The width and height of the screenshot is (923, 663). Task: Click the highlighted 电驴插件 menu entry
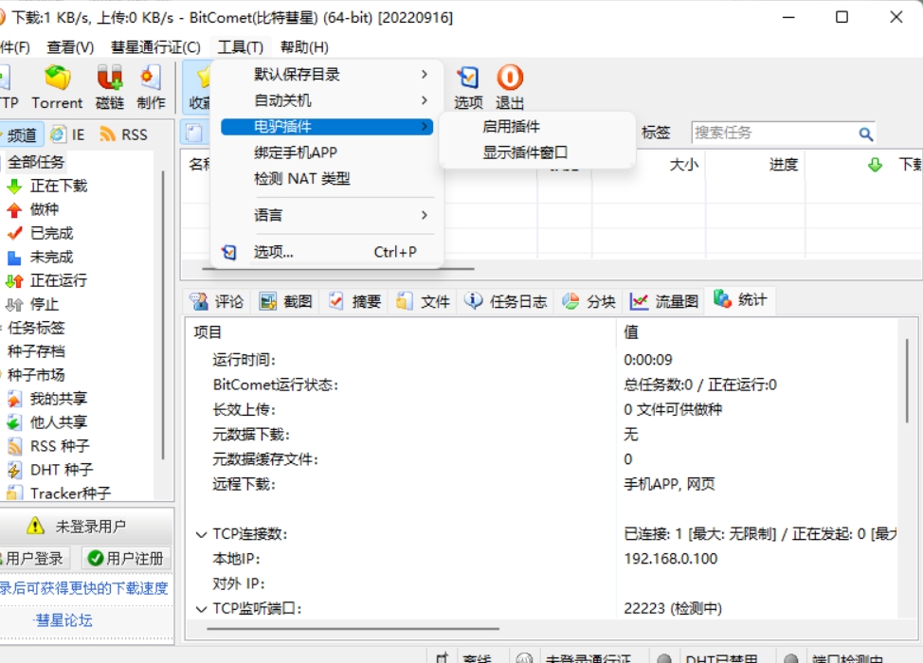click(327, 127)
